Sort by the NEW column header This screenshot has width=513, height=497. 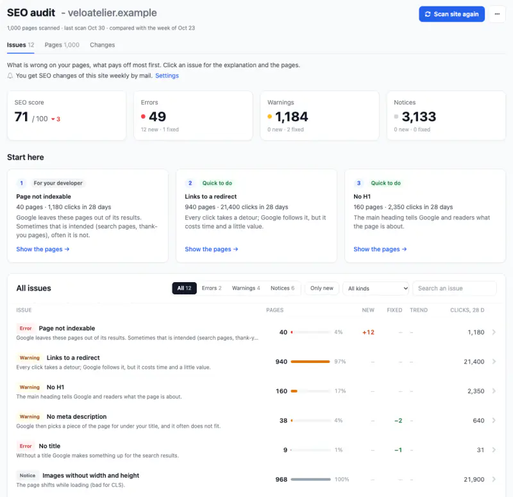(x=368, y=310)
